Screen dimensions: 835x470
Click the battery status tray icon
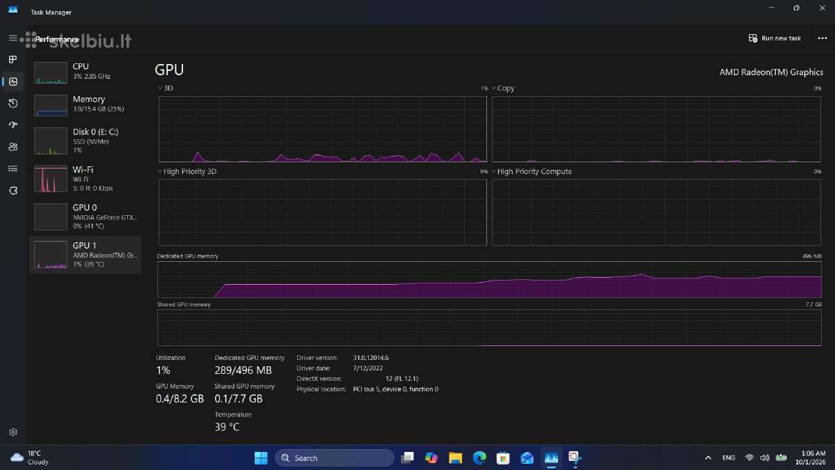pos(782,457)
